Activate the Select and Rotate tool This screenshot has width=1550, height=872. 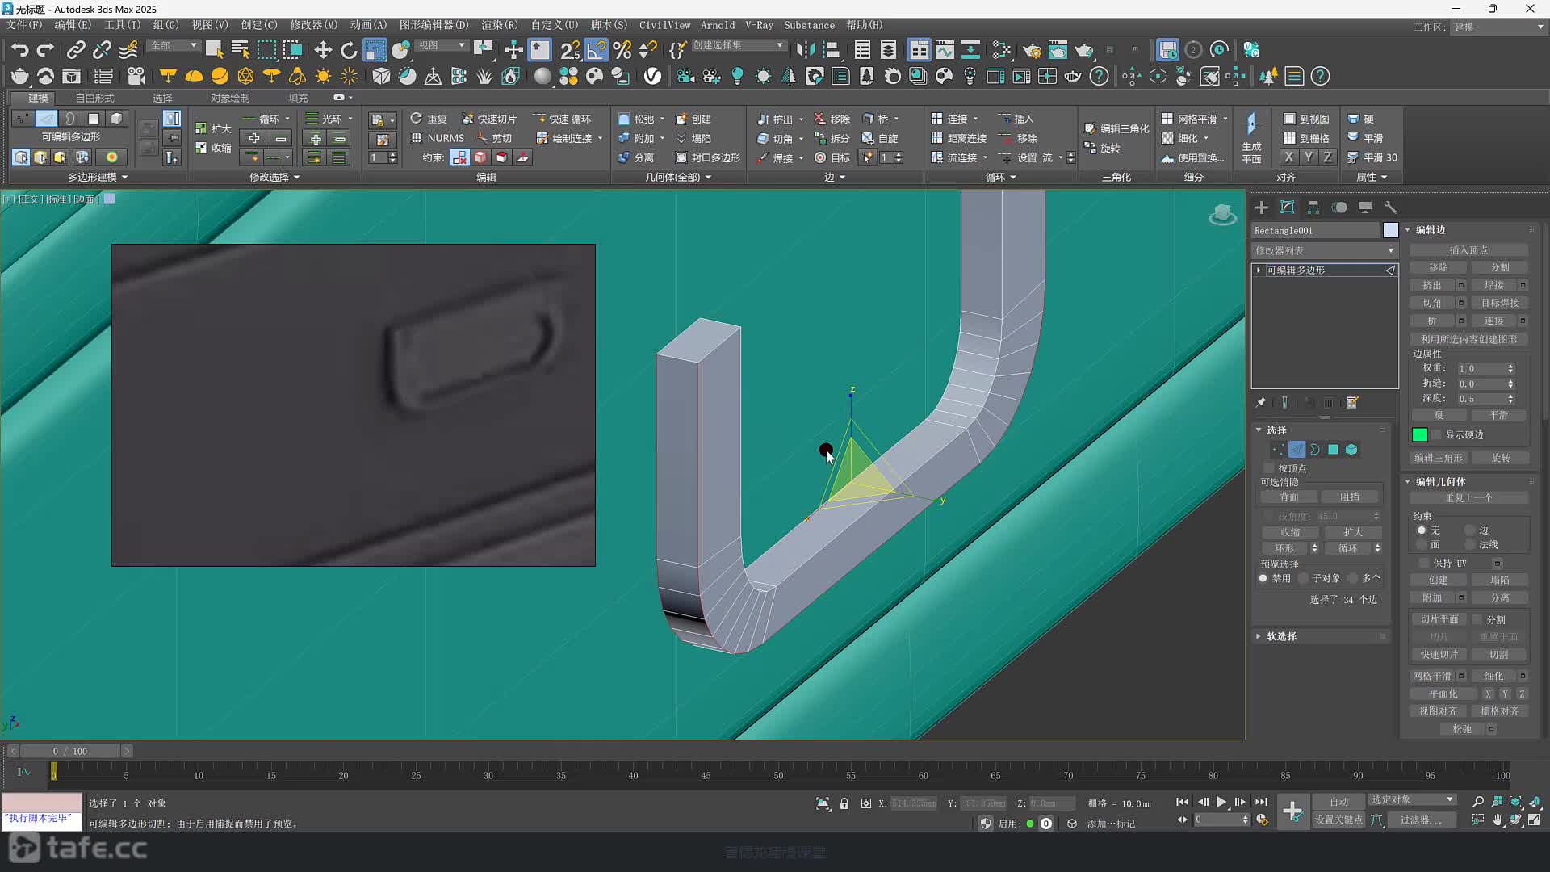[349, 50]
